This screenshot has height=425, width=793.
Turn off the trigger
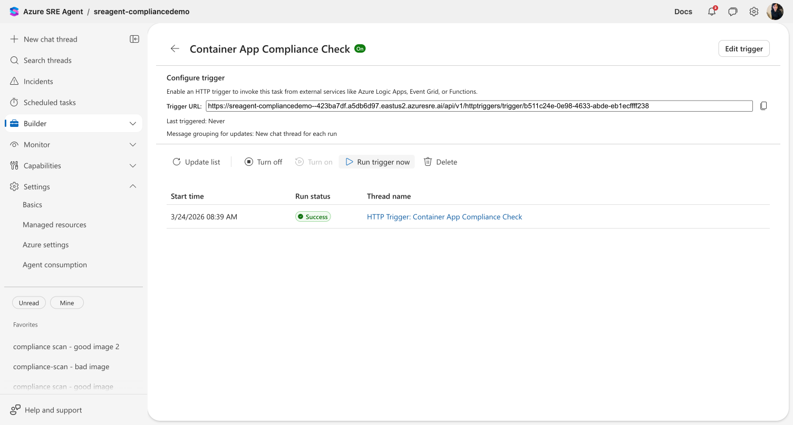[x=263, y=162]
